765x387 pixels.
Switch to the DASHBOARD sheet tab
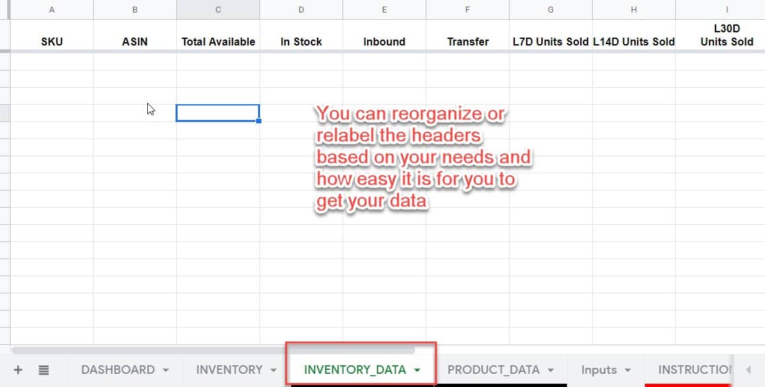[118, 370]
